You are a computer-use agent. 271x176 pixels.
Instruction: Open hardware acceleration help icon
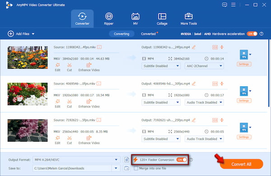pos(262,34)
